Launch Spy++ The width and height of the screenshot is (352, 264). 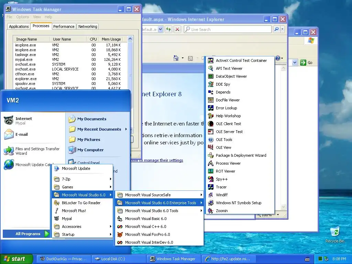pyautogui.click(x=240, y=179)
